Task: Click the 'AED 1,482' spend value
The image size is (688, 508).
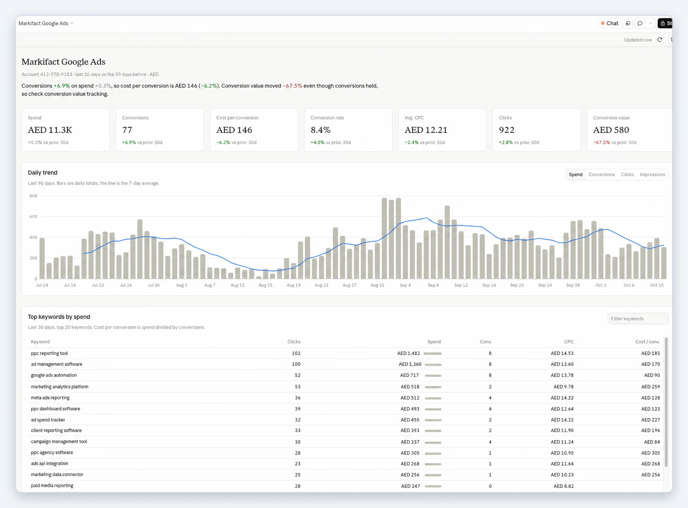Action: [408, 354]
